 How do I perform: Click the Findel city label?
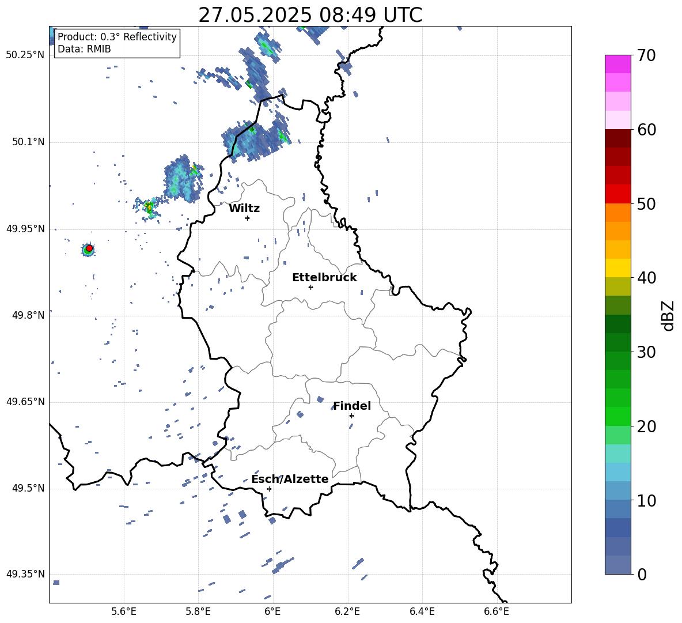352,406
